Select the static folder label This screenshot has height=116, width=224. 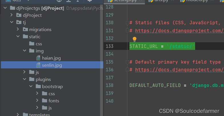[35, 36]
